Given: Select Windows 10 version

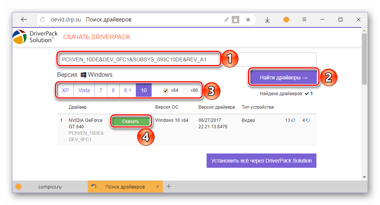Looking at the screenshot, I should coord(144,90).
